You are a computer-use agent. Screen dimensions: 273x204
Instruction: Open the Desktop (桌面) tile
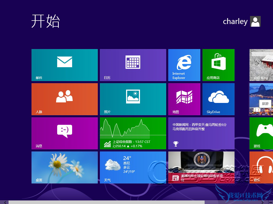pos(65,167)
